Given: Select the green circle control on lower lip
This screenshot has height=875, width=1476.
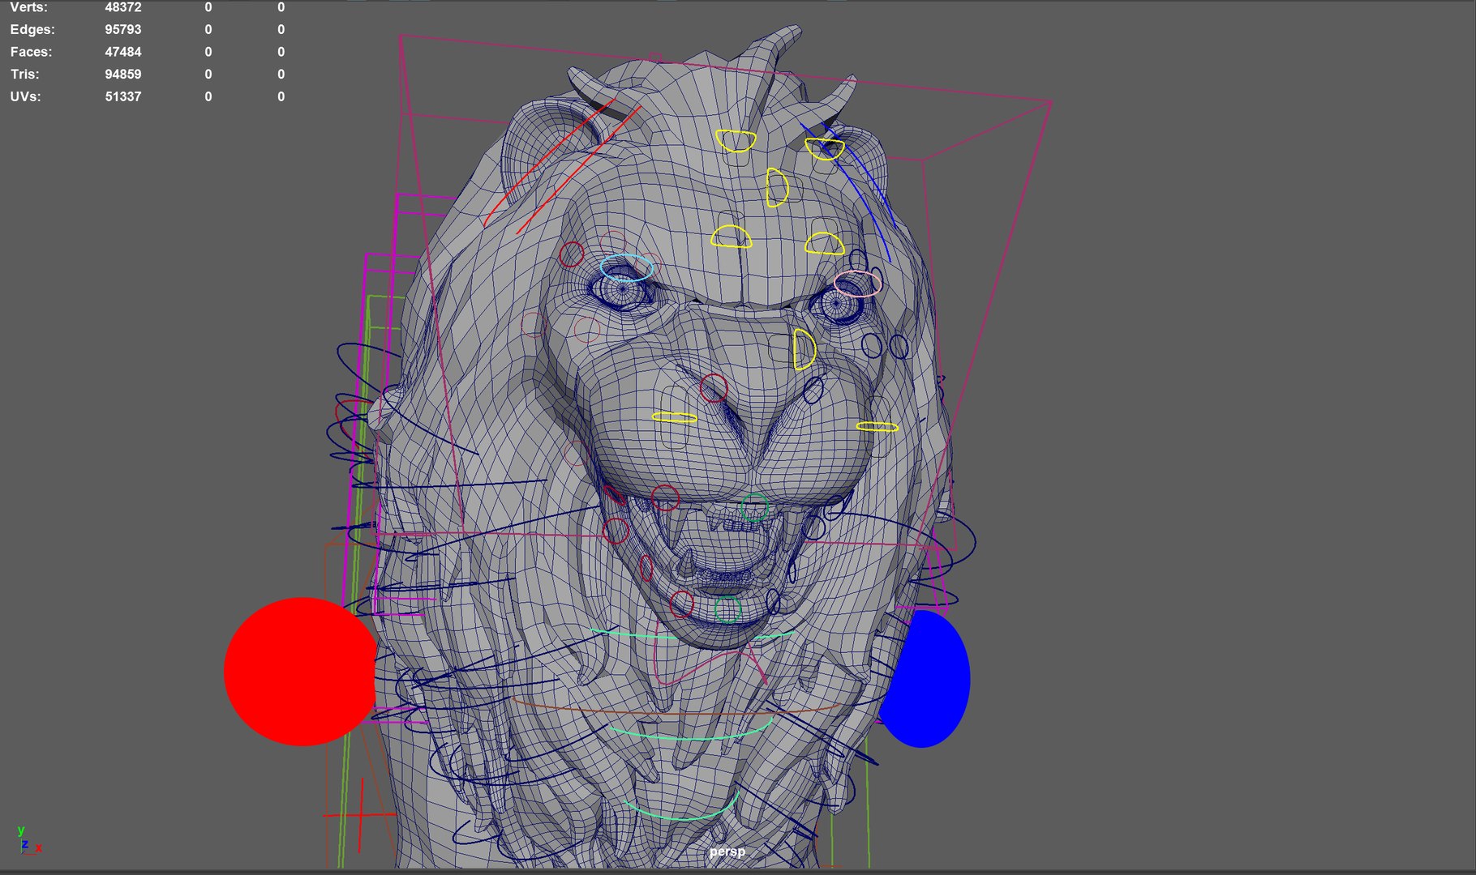Looking at the screenshot, I should [x=727, y=609].
